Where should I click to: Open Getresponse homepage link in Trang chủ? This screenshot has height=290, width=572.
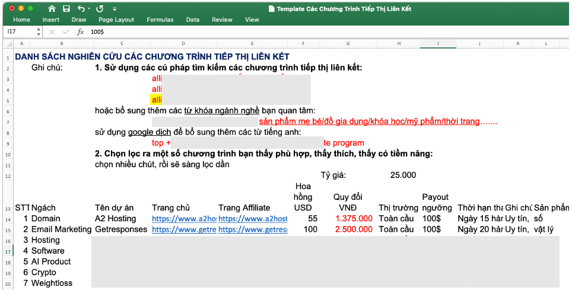pos(184,230)
